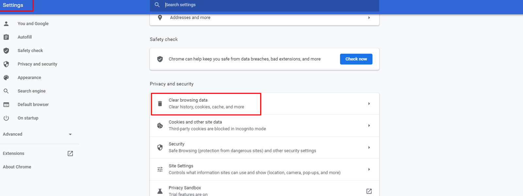The image size is (523, 196).
Task: Click the power icon beside On startup
Action: (x=6, y=118)
